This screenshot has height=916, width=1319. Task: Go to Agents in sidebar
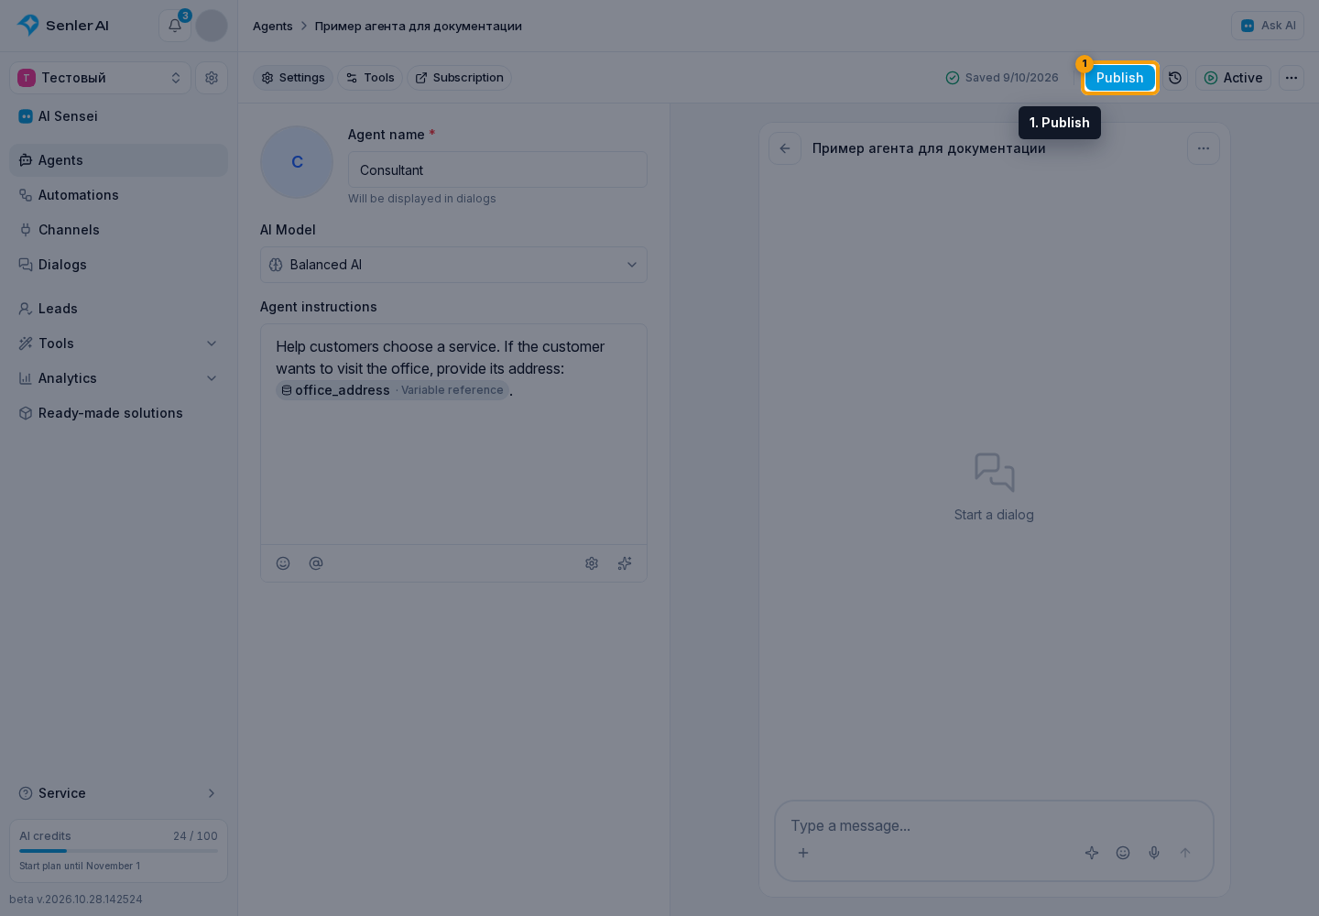pos(119,160)
